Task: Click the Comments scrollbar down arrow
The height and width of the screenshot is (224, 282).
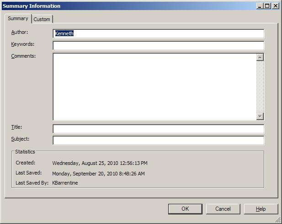Action: point(260,116)
